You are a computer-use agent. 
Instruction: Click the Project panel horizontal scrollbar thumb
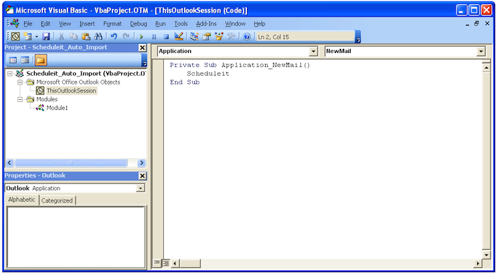click(70, 163)
